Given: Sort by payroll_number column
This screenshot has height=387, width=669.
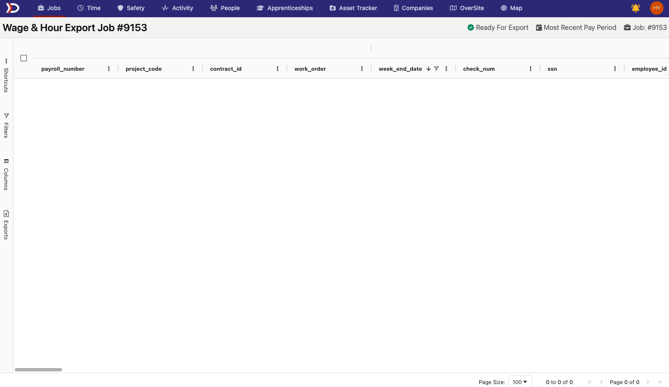Looking at the screenshot, I should (x=63, y=69).
